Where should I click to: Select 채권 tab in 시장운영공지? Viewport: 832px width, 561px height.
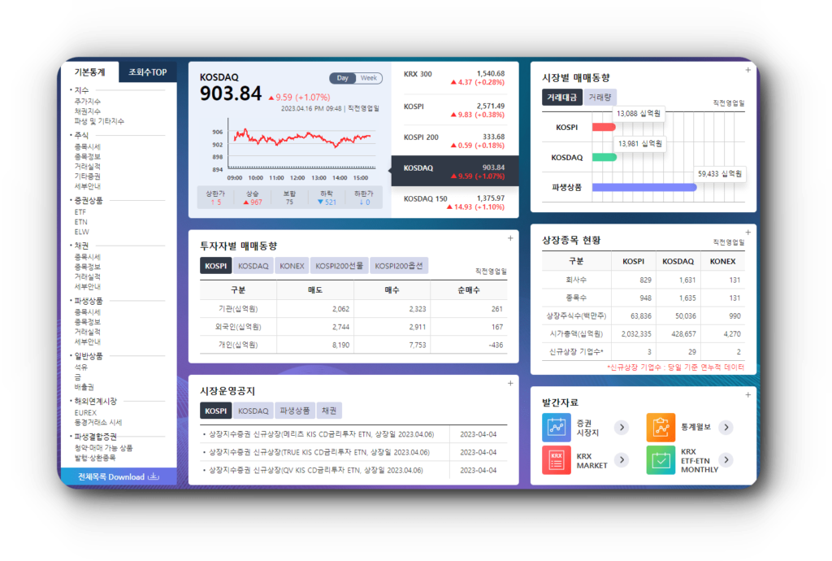coord(329,411)
